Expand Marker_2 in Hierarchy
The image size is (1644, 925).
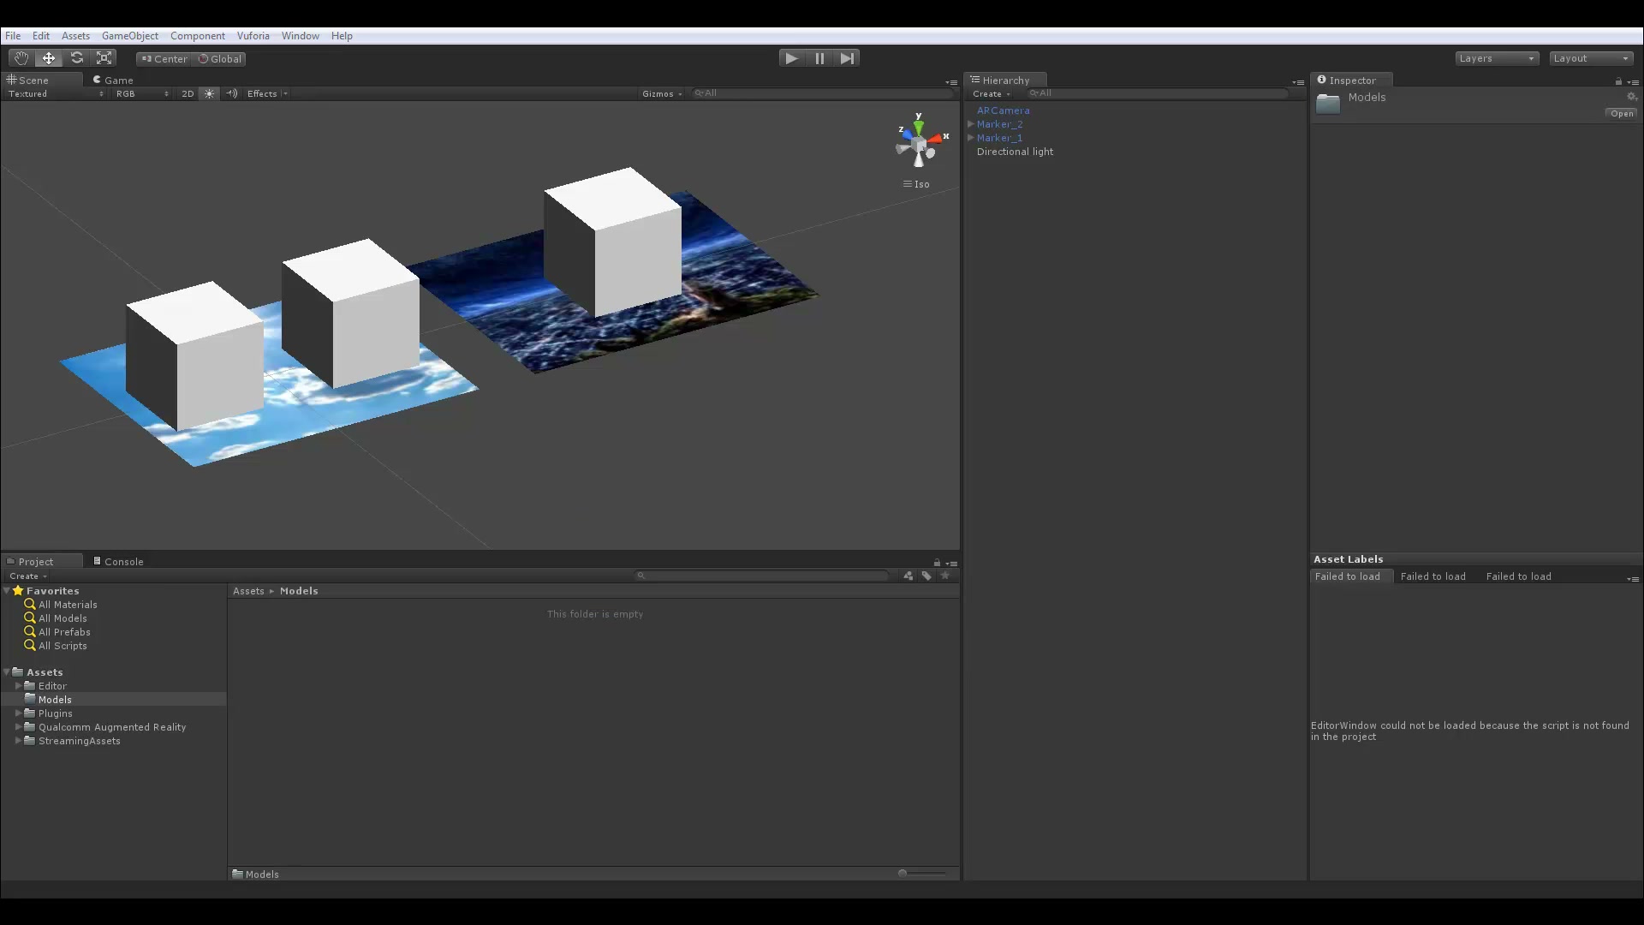pyautogui.click(x=971, y=124)
